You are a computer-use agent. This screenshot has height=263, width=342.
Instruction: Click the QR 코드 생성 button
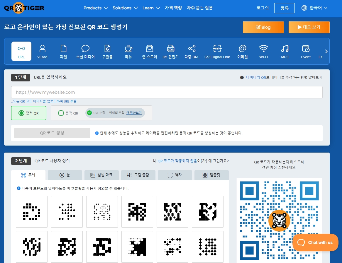click(x=52, y=133)
